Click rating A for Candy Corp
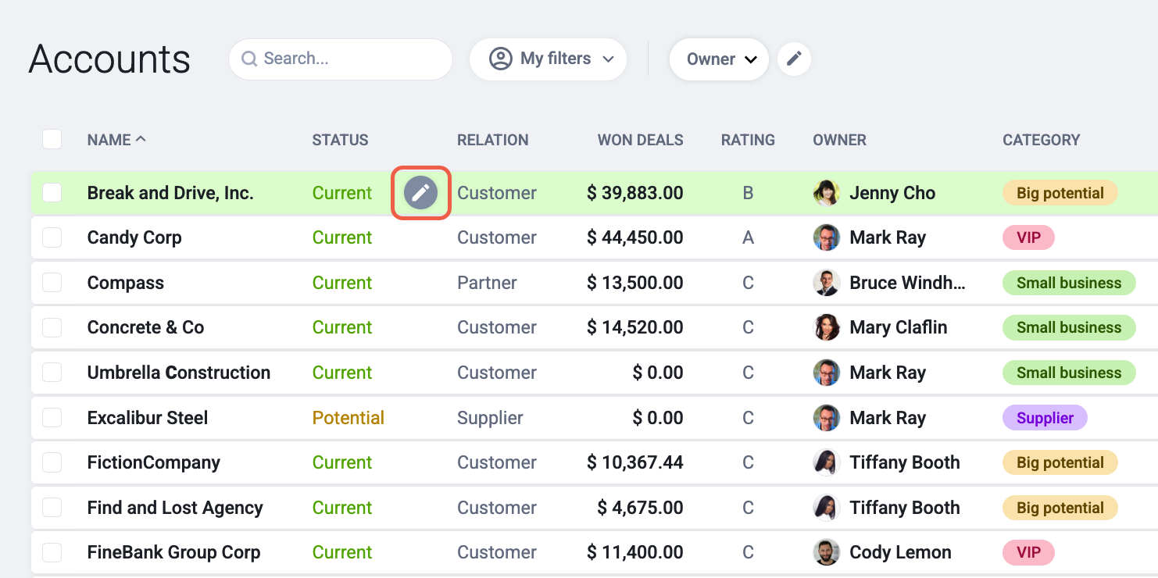 pos(748,237)
